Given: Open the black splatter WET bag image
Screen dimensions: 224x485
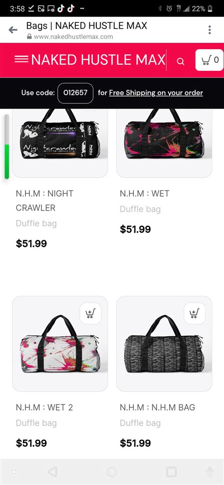Looking at the screenshot, I should [164, 139].
